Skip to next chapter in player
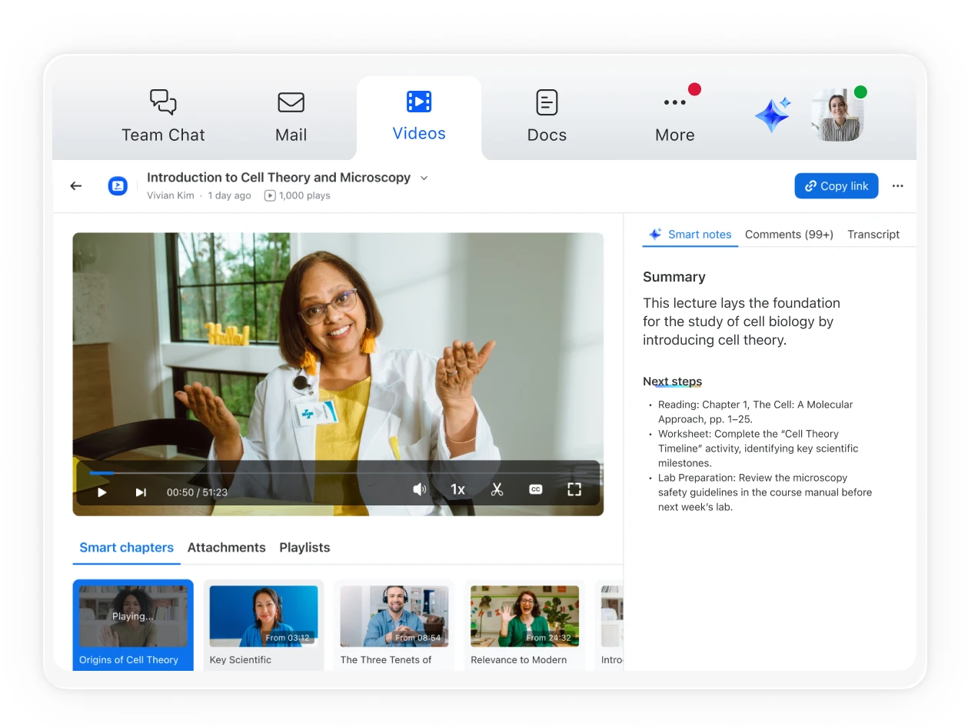The height and width of the screenshot is (727, 968). tap(141, 492)
